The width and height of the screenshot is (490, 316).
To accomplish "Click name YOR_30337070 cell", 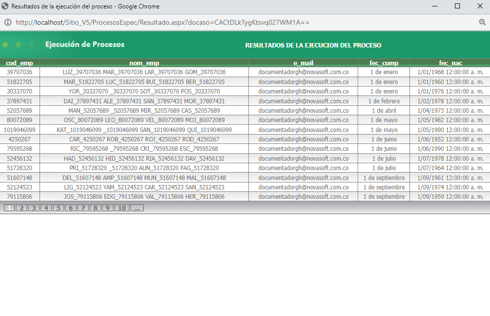I will (x=144, y=91).
